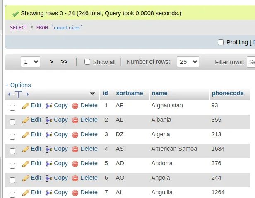Click the red Delete icon for American Samoa
The image size is (255, 198).
click(75, 150)
